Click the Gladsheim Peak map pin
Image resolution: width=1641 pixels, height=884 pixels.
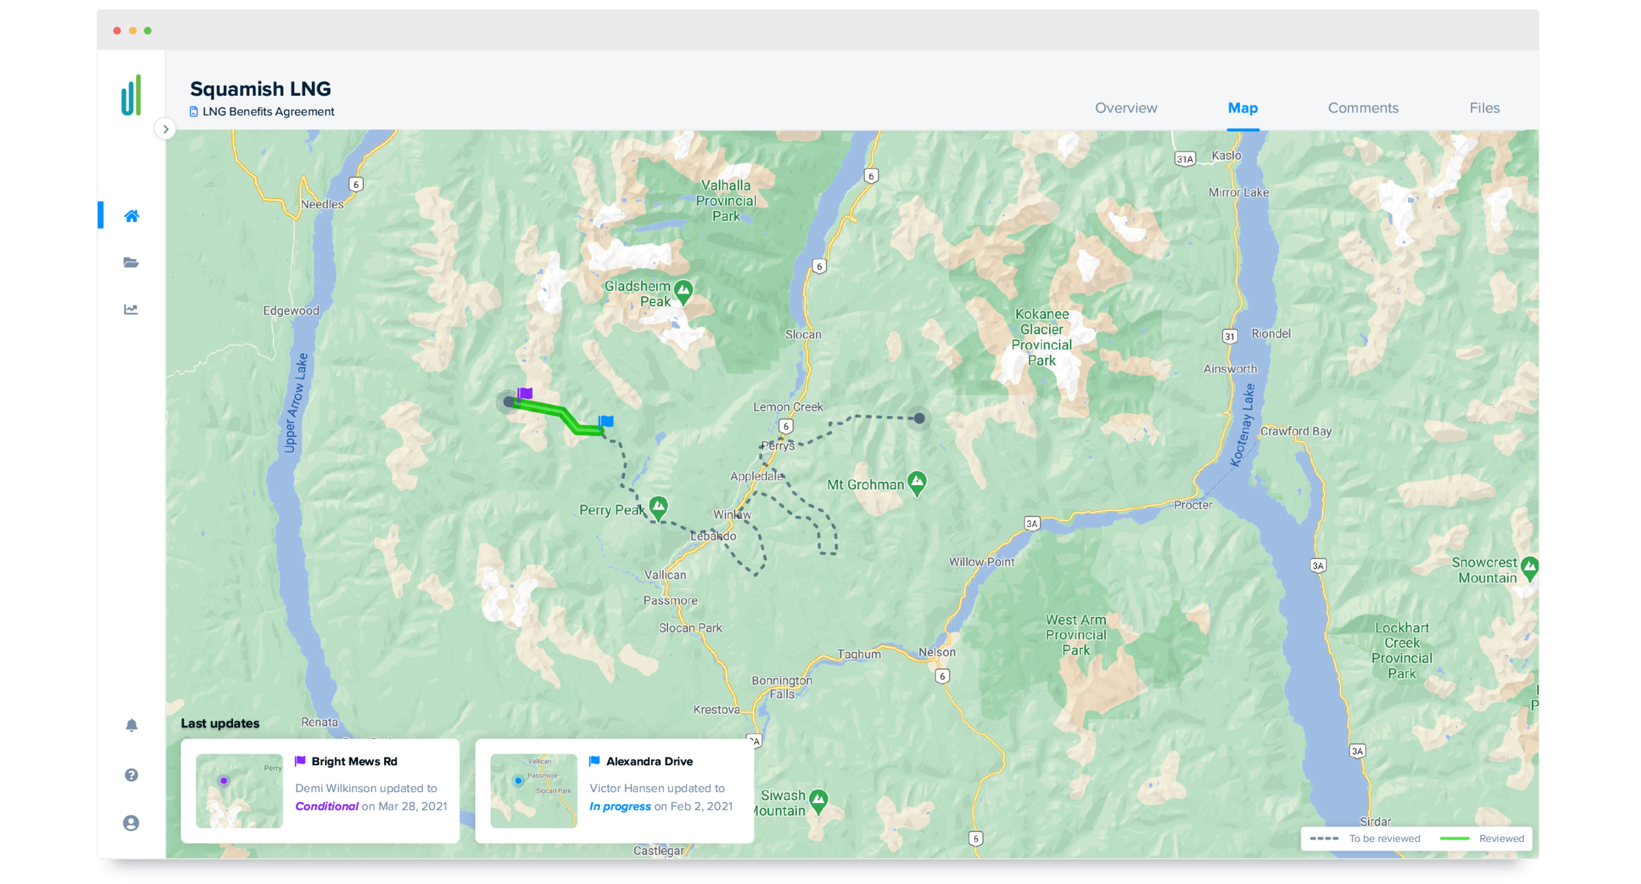(x=683, y=292)
